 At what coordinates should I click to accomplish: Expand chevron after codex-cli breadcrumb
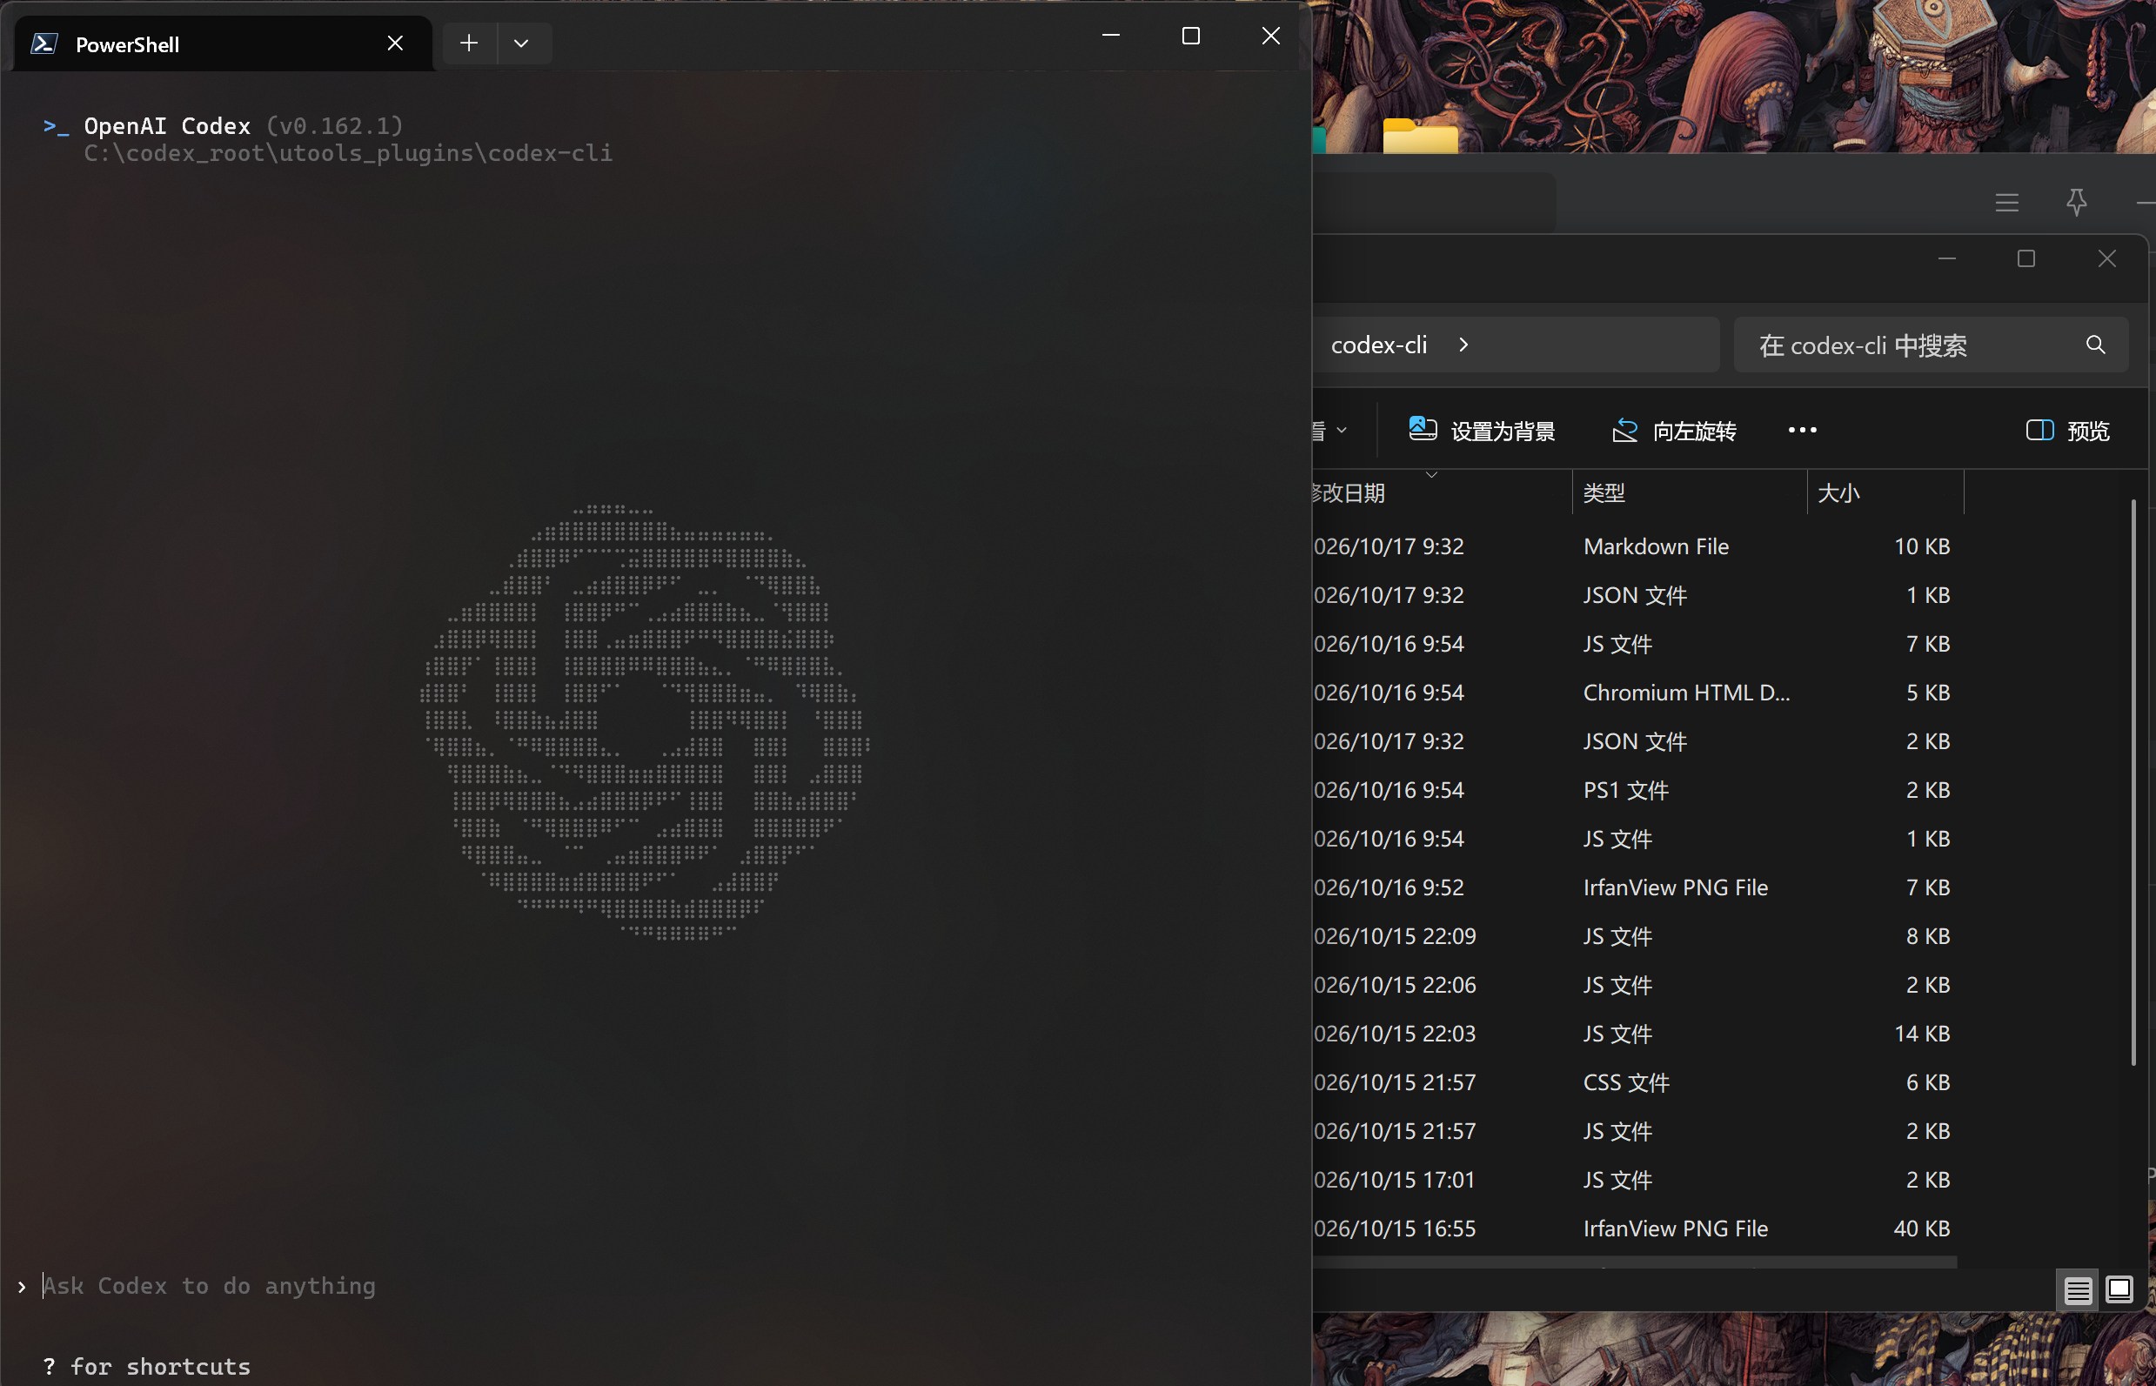click(x=1464, y=345)
